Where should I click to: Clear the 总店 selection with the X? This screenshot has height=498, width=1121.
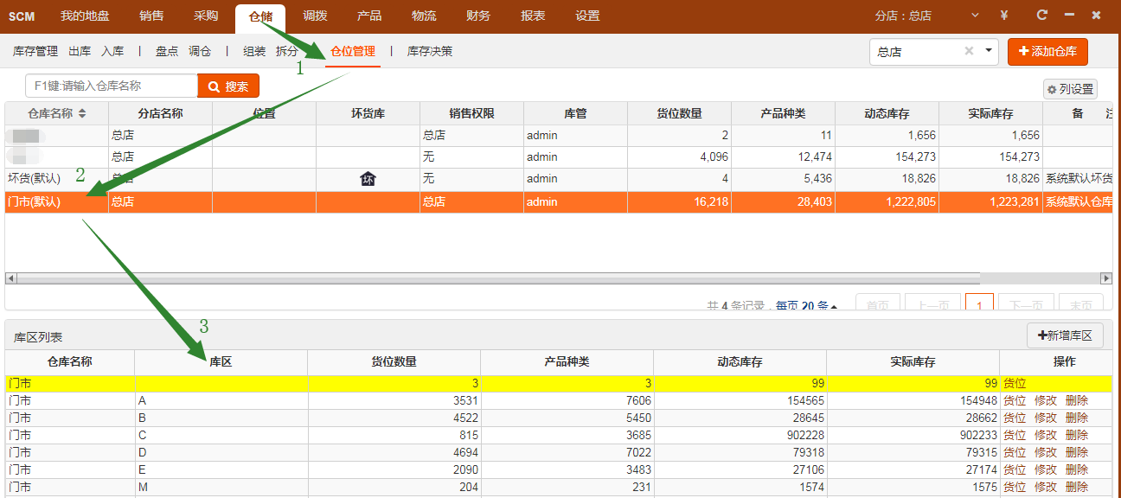pos(969,51)
